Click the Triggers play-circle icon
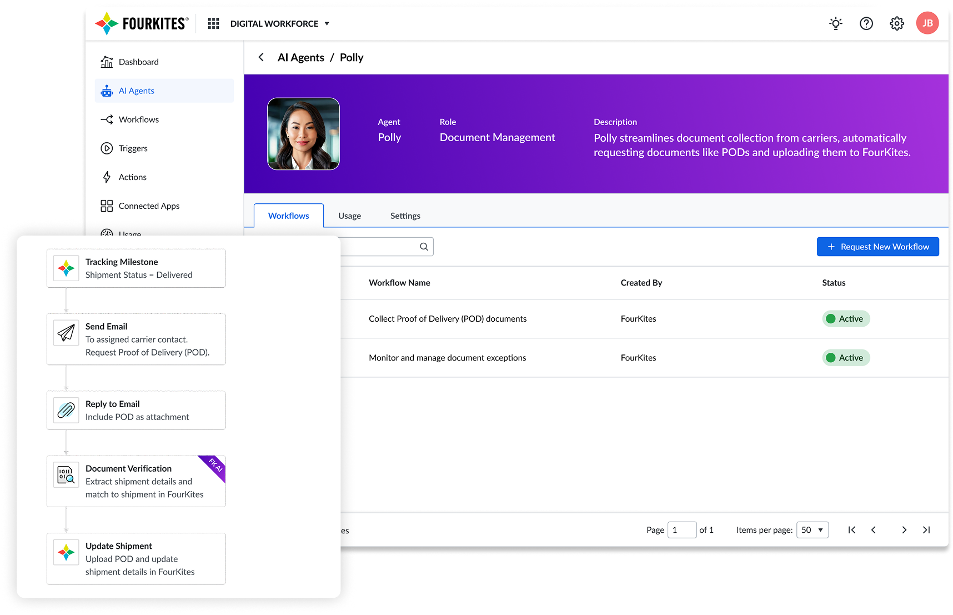This screenshot has height=615, width=953. point(107,148)
